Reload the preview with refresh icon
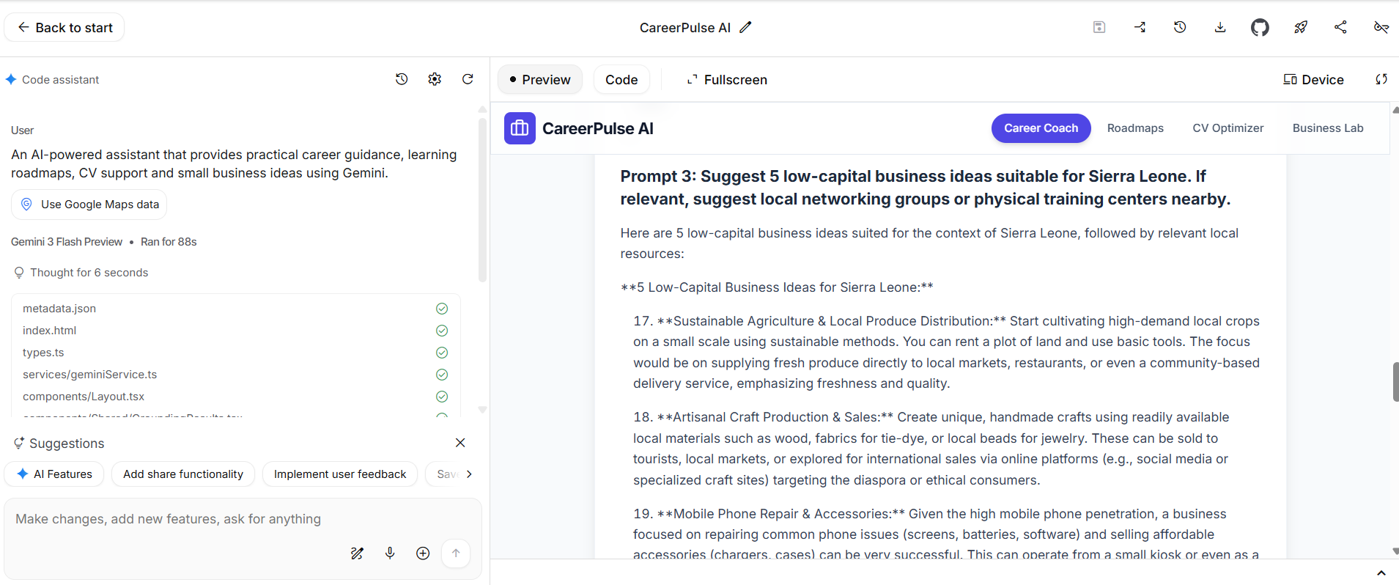The image size is (1399, 585). (x=1381, y=79)
